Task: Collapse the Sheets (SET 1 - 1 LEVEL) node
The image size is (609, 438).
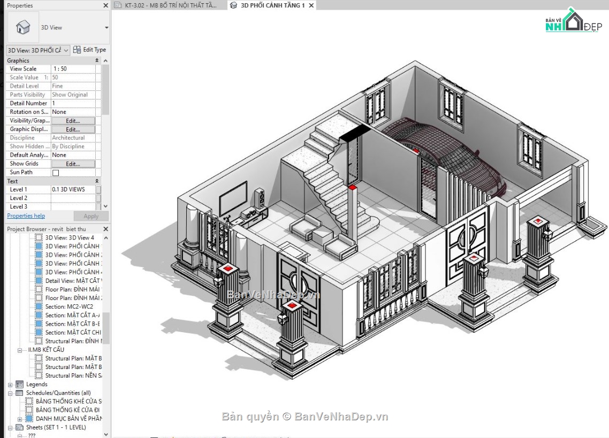Action: point(10,428)
